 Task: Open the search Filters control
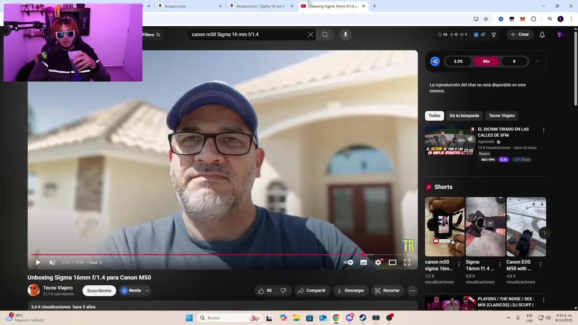pos(151,35)
